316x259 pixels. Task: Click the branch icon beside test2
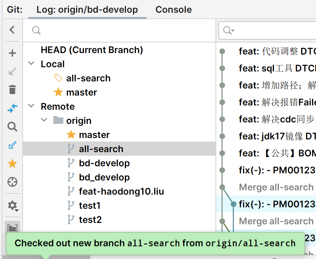click(x=71, y=219)
